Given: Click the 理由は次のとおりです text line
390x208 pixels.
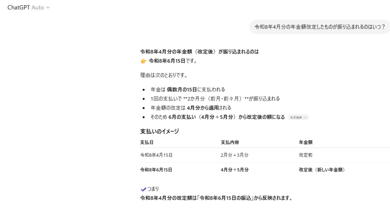Looking at the screenshot, I should pyautogui.click(x=163, y=75).
